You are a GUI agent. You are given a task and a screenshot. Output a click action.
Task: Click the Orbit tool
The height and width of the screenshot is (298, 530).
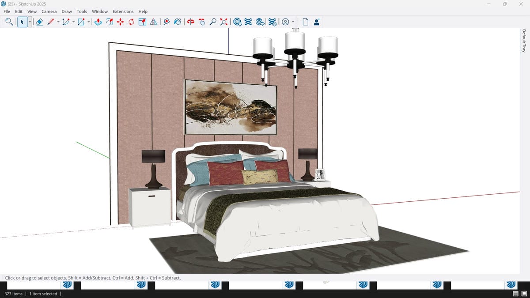point(191,22)
